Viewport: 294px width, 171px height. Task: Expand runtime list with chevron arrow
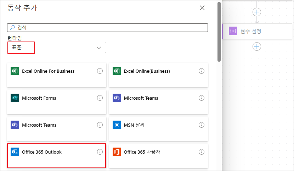click(99, 48)
